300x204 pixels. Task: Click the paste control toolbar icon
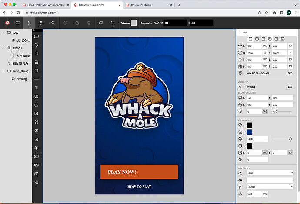click(77, 23)
